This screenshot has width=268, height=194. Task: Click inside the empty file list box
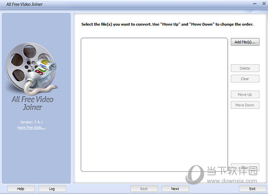pyautogui.click(x=155, y=105)
